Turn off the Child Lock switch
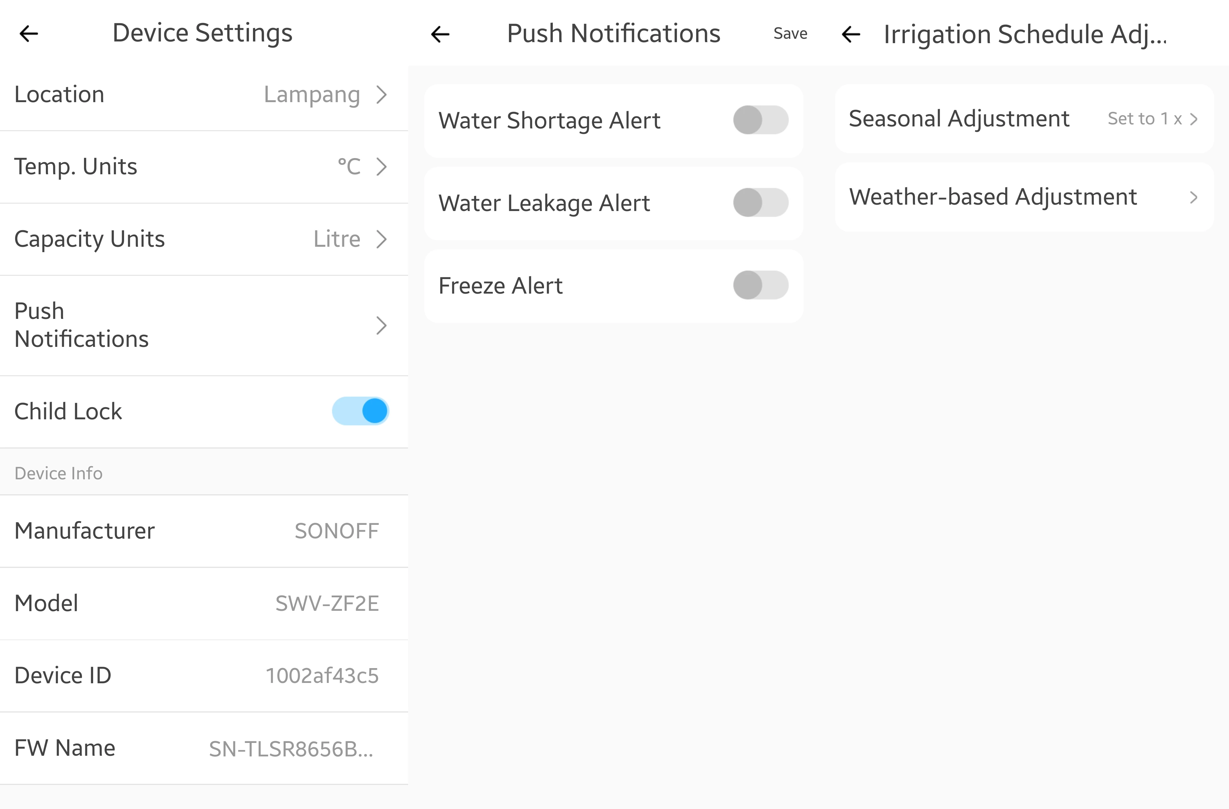 pos(361,411)
